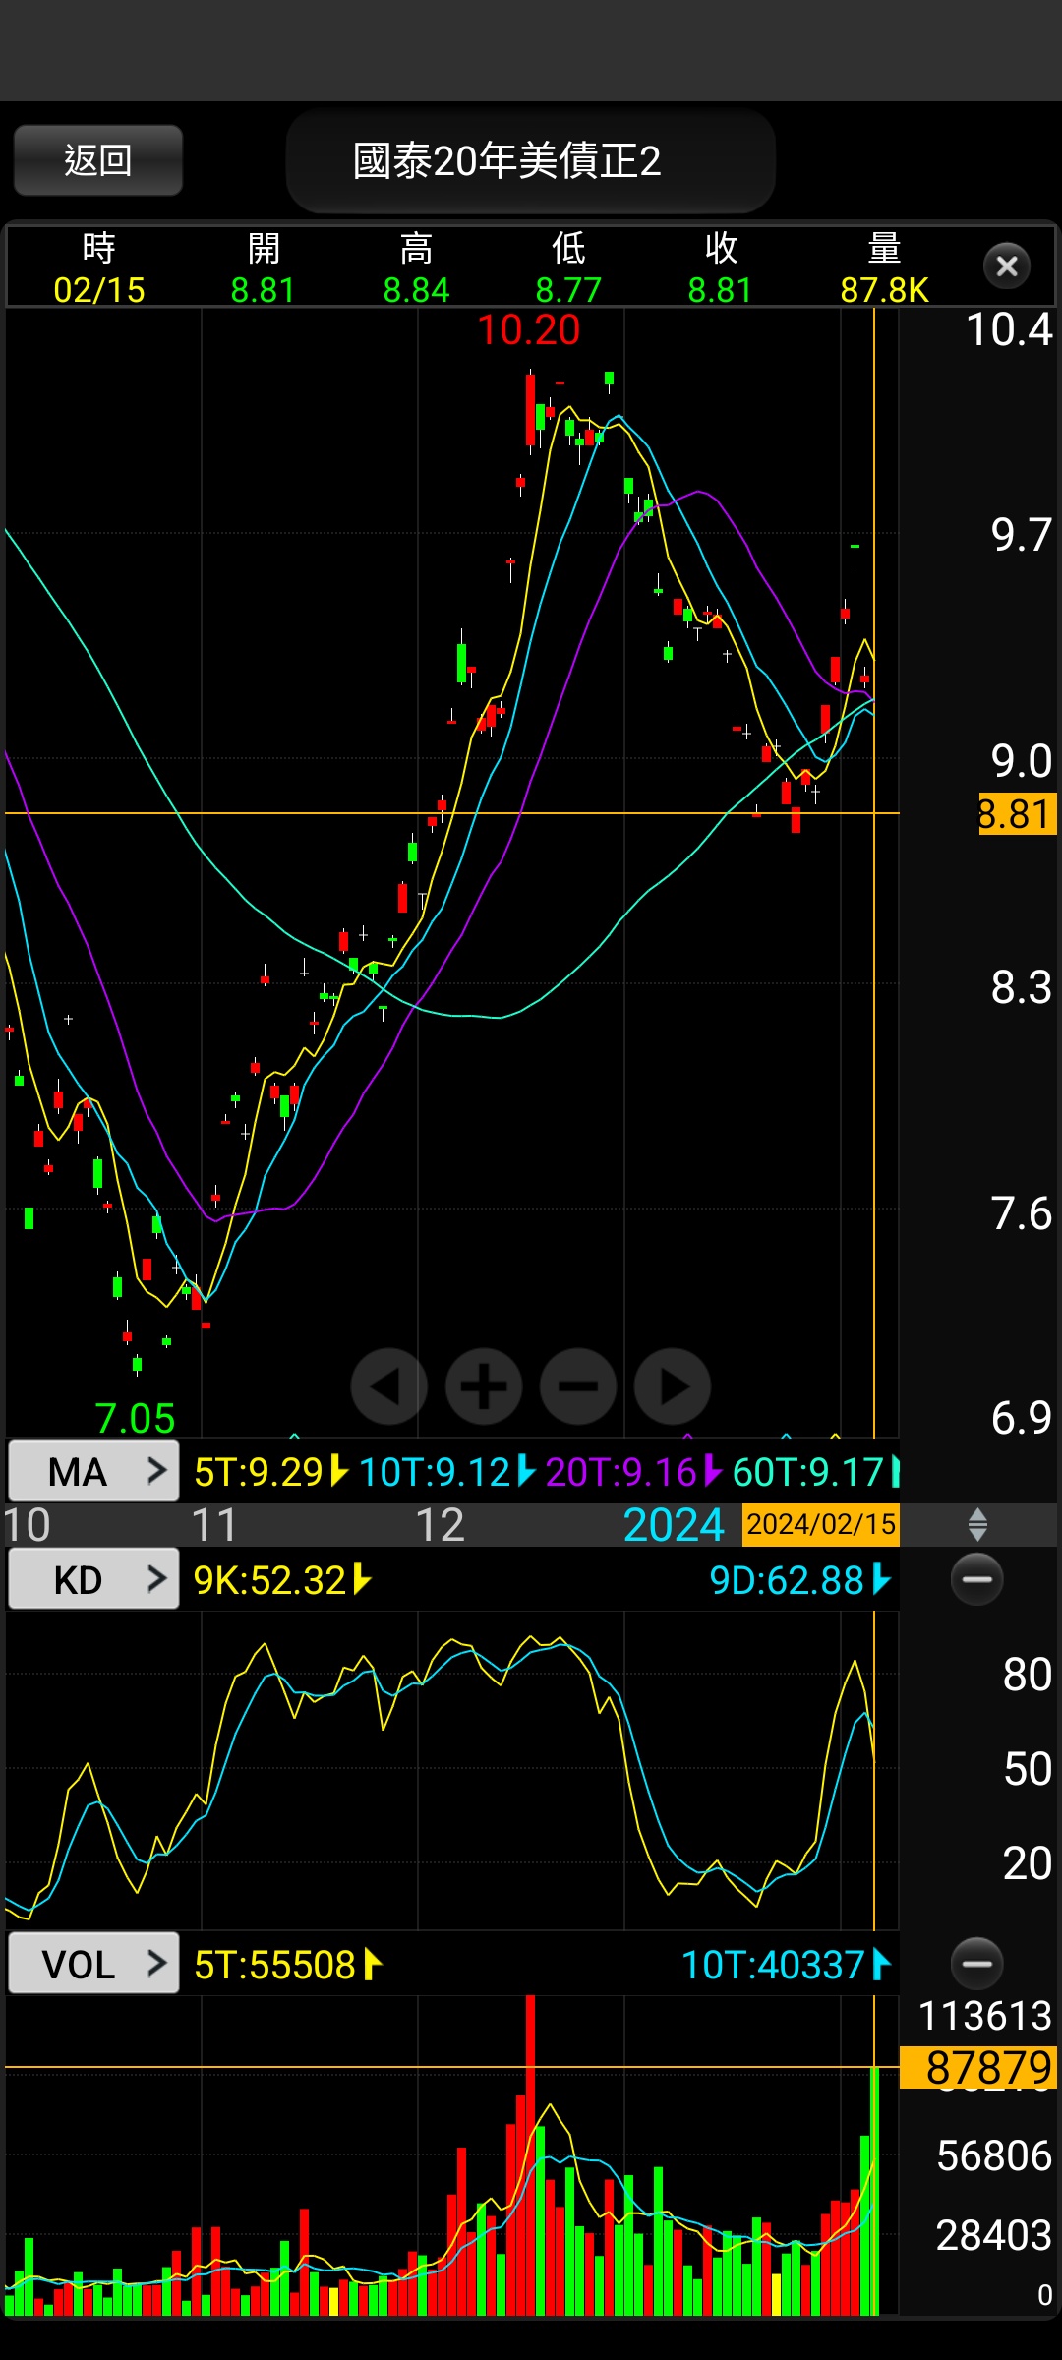Tap the 高 8.84 high price field
Image resolution: width=1062 pixels, height=2360 pixels.
coord(416,268)
